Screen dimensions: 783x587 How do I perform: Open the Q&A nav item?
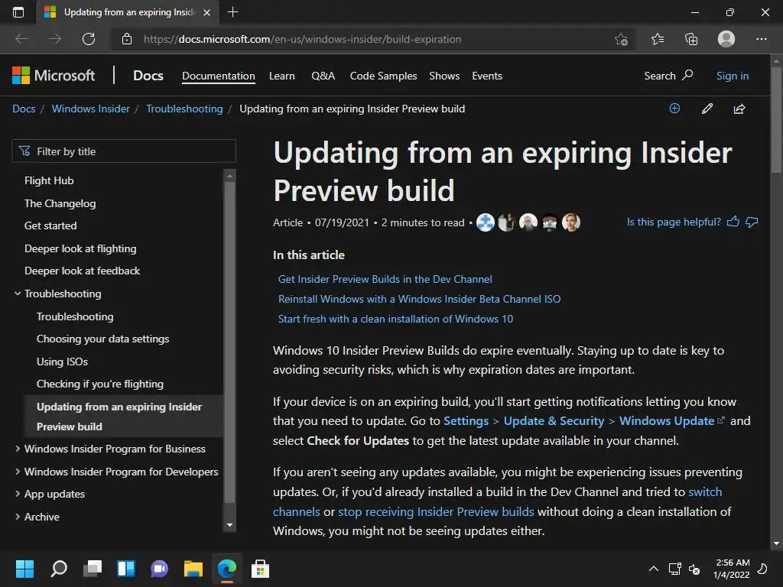coord(323,76)
